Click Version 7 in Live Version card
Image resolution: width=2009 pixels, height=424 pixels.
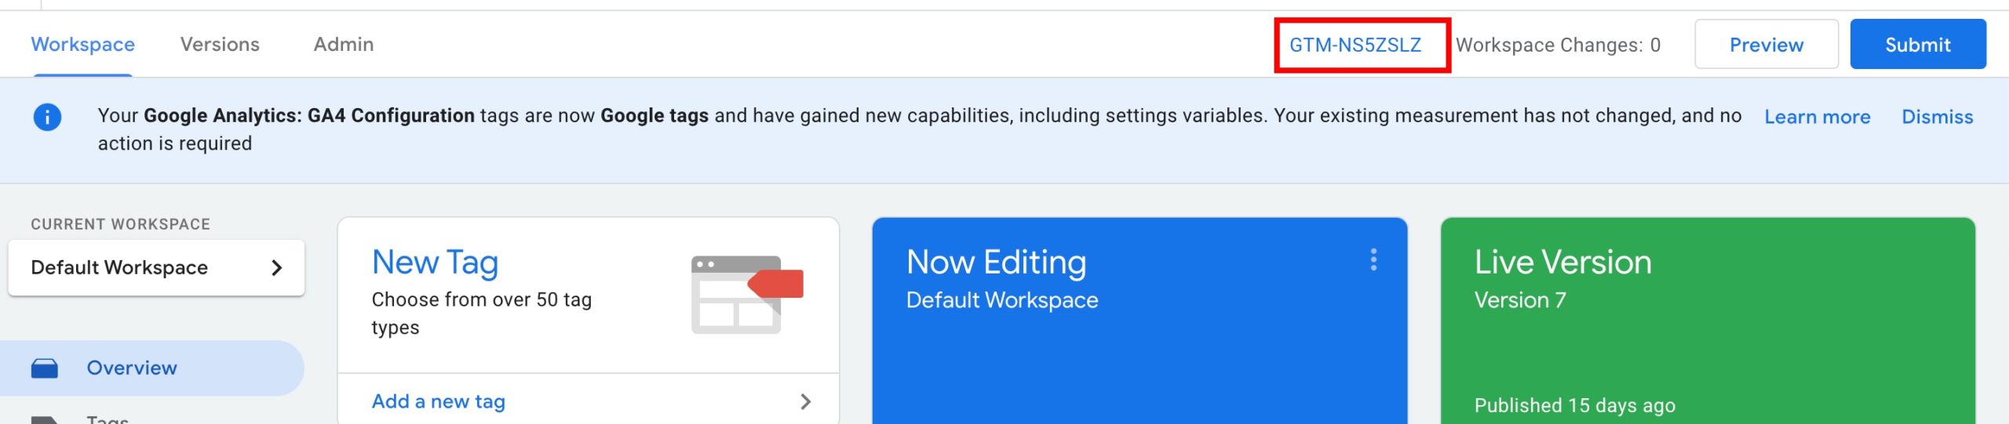[1520, 300]
